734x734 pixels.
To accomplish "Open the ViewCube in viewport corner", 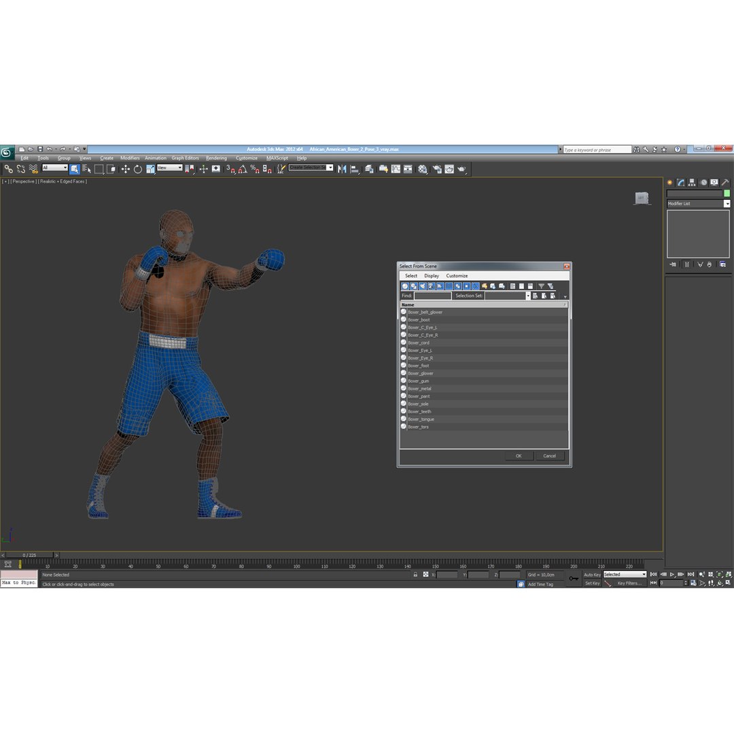I will (642, 198).
